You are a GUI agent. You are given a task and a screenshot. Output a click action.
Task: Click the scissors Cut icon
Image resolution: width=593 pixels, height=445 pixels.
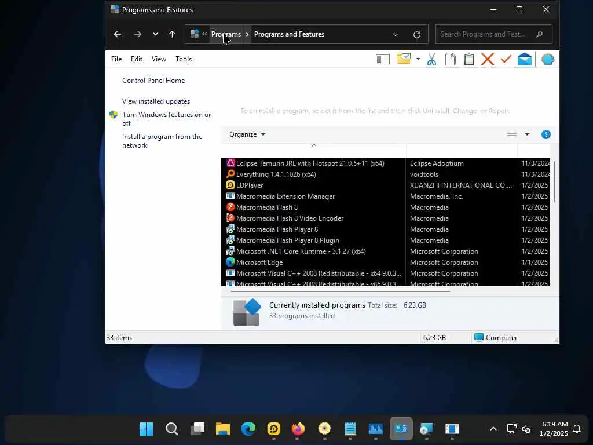(431, 59)
